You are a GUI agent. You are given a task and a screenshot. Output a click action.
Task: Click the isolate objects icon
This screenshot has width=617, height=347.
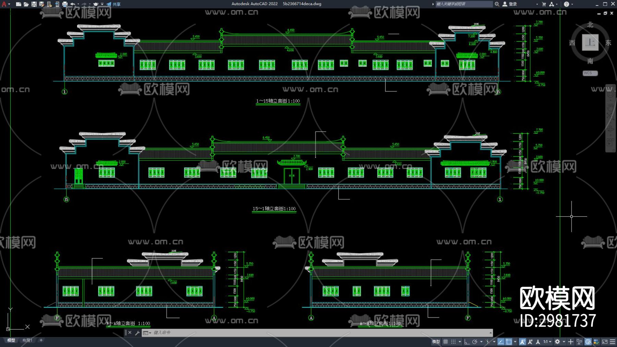579,342
